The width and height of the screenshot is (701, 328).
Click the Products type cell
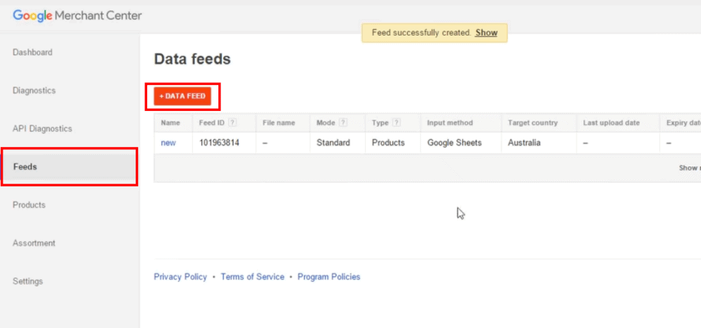click(x=388, y=143)
